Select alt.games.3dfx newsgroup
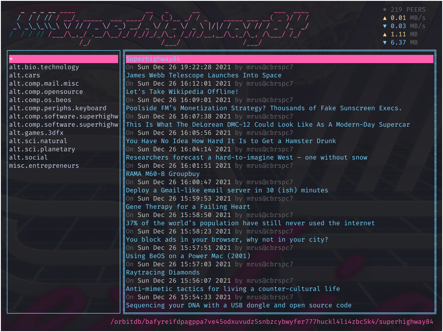Image resolution: width=443 pixels, height=332 pixels. point(36,133)
